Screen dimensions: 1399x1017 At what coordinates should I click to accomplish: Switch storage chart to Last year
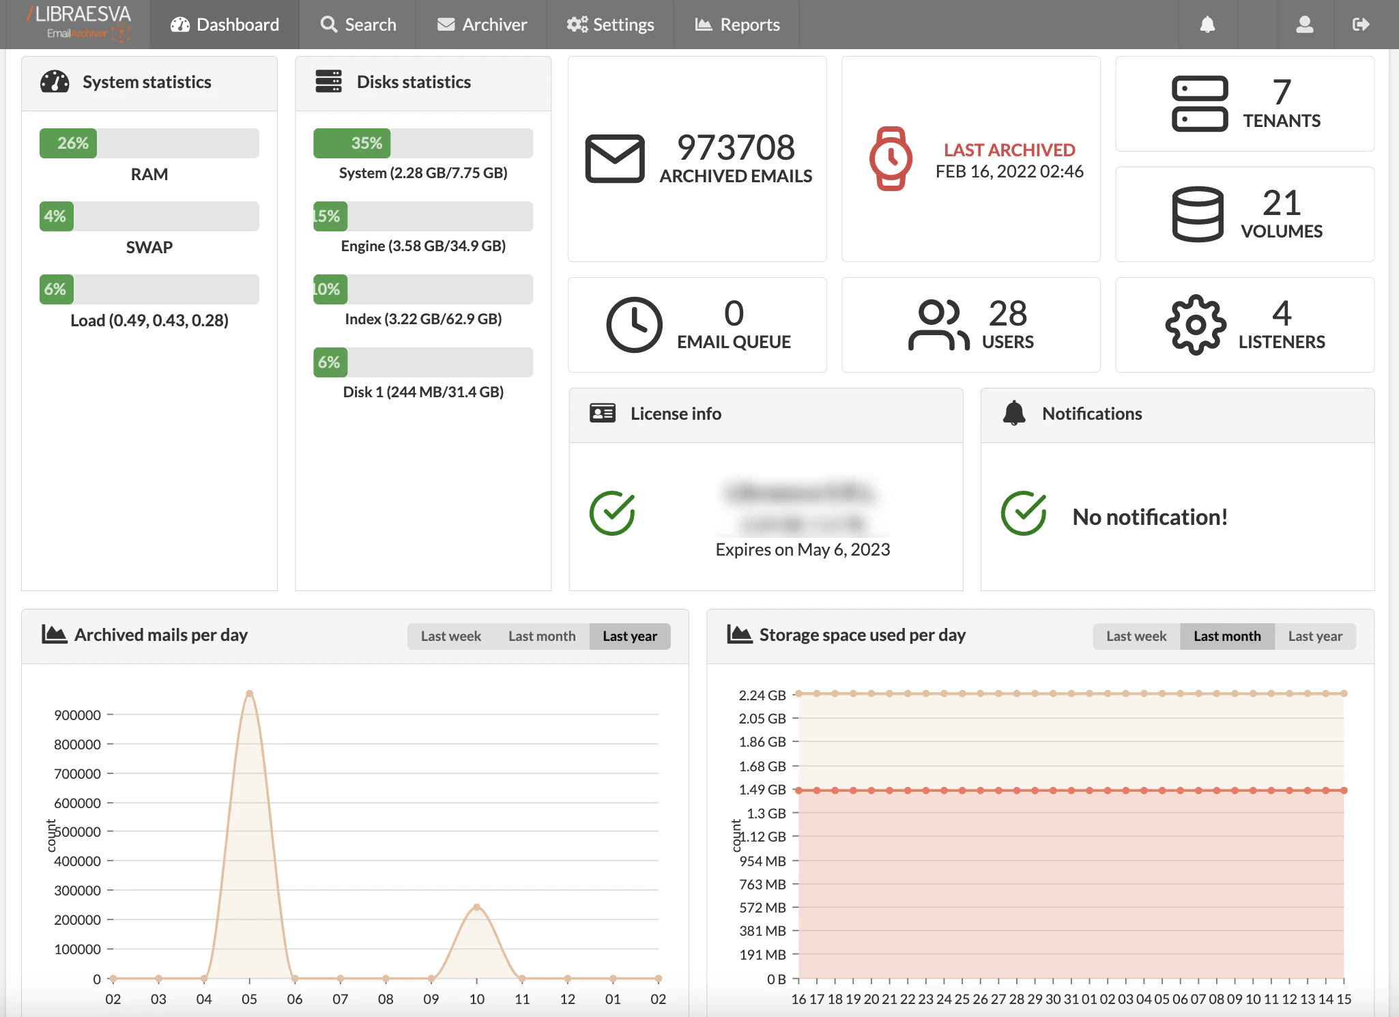click(1314, 635)
